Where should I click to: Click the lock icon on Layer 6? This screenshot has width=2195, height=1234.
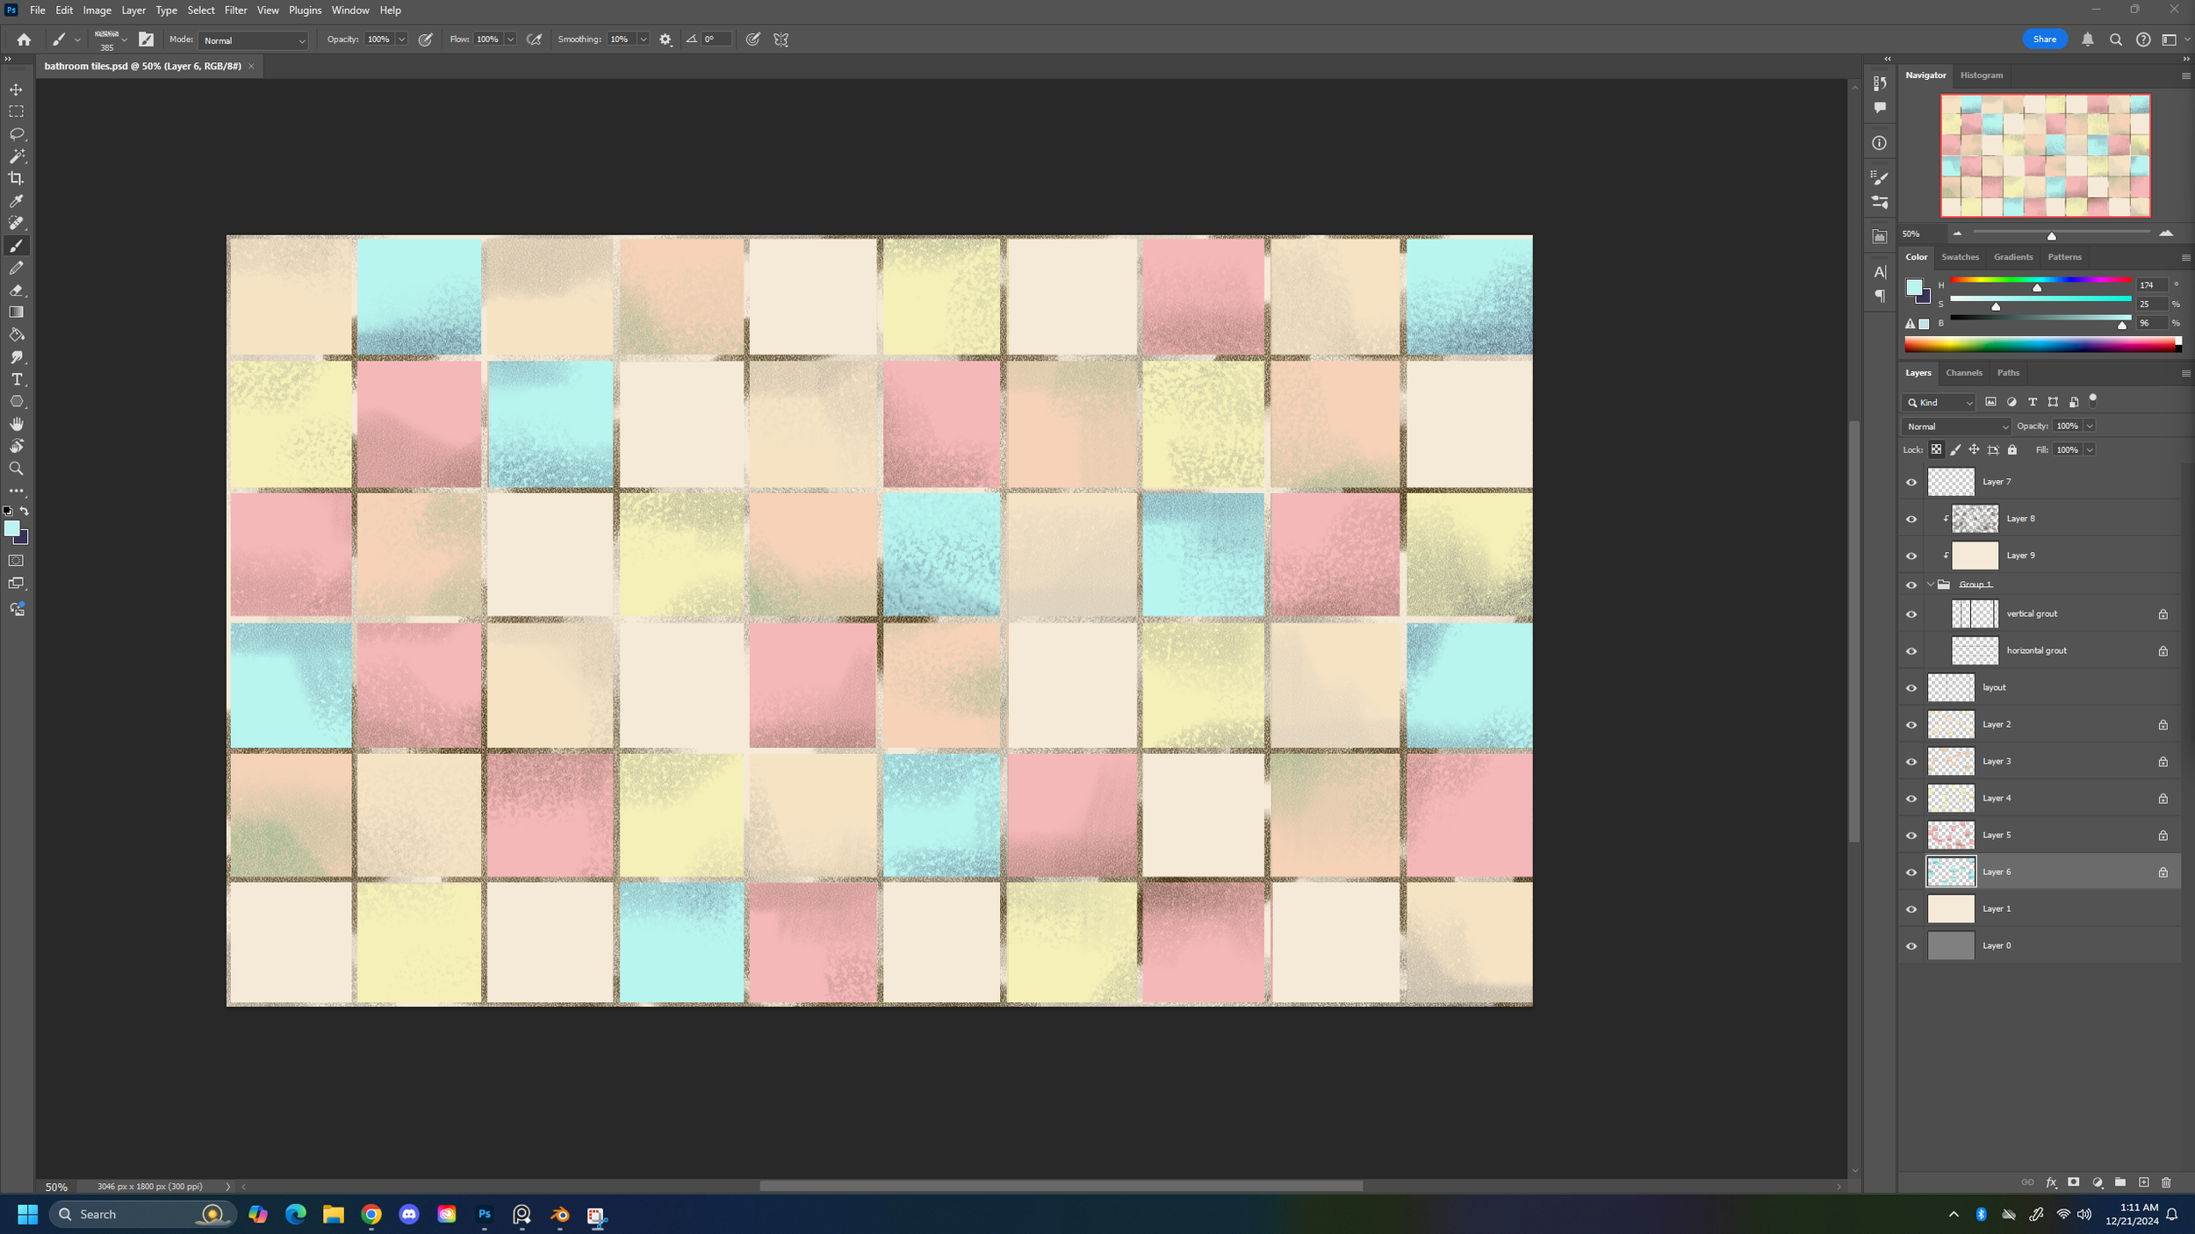2163,872
